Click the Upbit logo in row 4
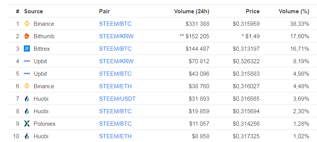The width and height of the screenshot is (317, 142). pyautogui.click(x=27, y=61)
